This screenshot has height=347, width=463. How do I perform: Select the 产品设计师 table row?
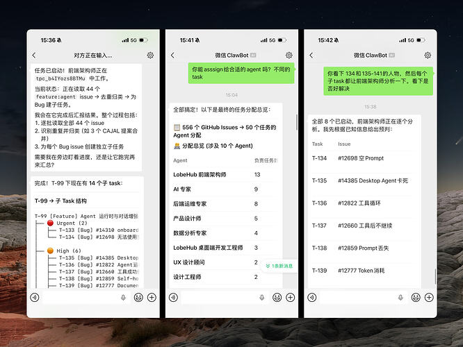coord(225,219)
